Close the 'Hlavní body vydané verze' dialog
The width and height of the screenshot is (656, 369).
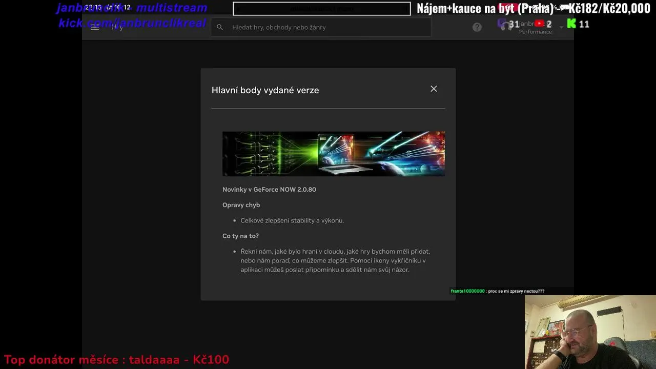coord(434,89)
